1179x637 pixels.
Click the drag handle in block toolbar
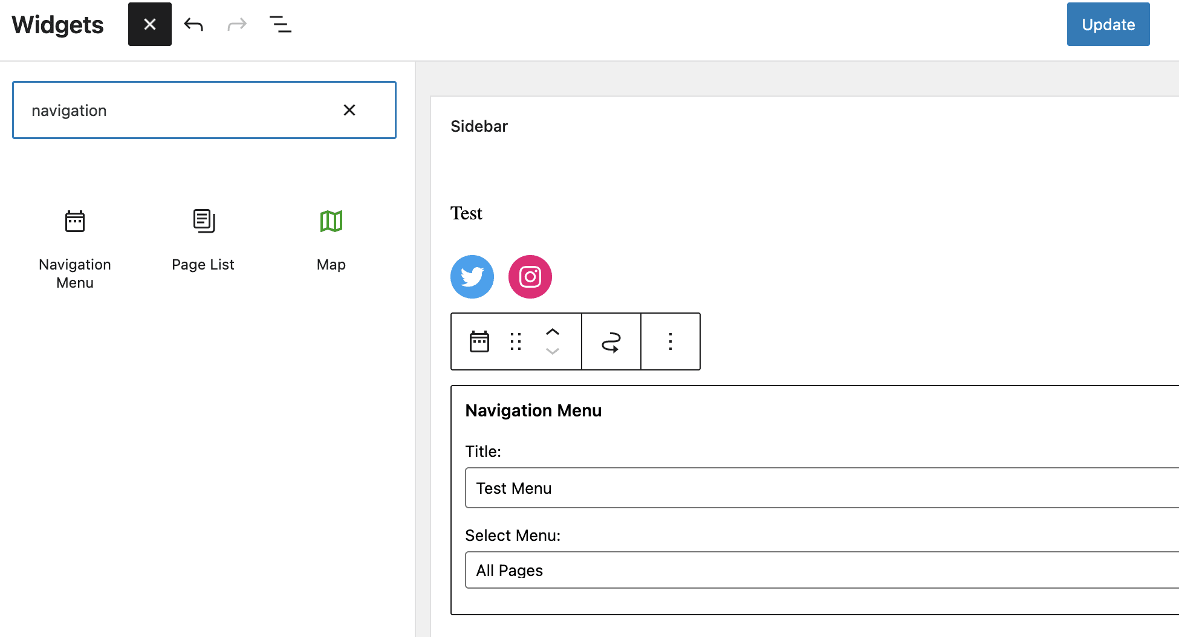tap(516, 341)
